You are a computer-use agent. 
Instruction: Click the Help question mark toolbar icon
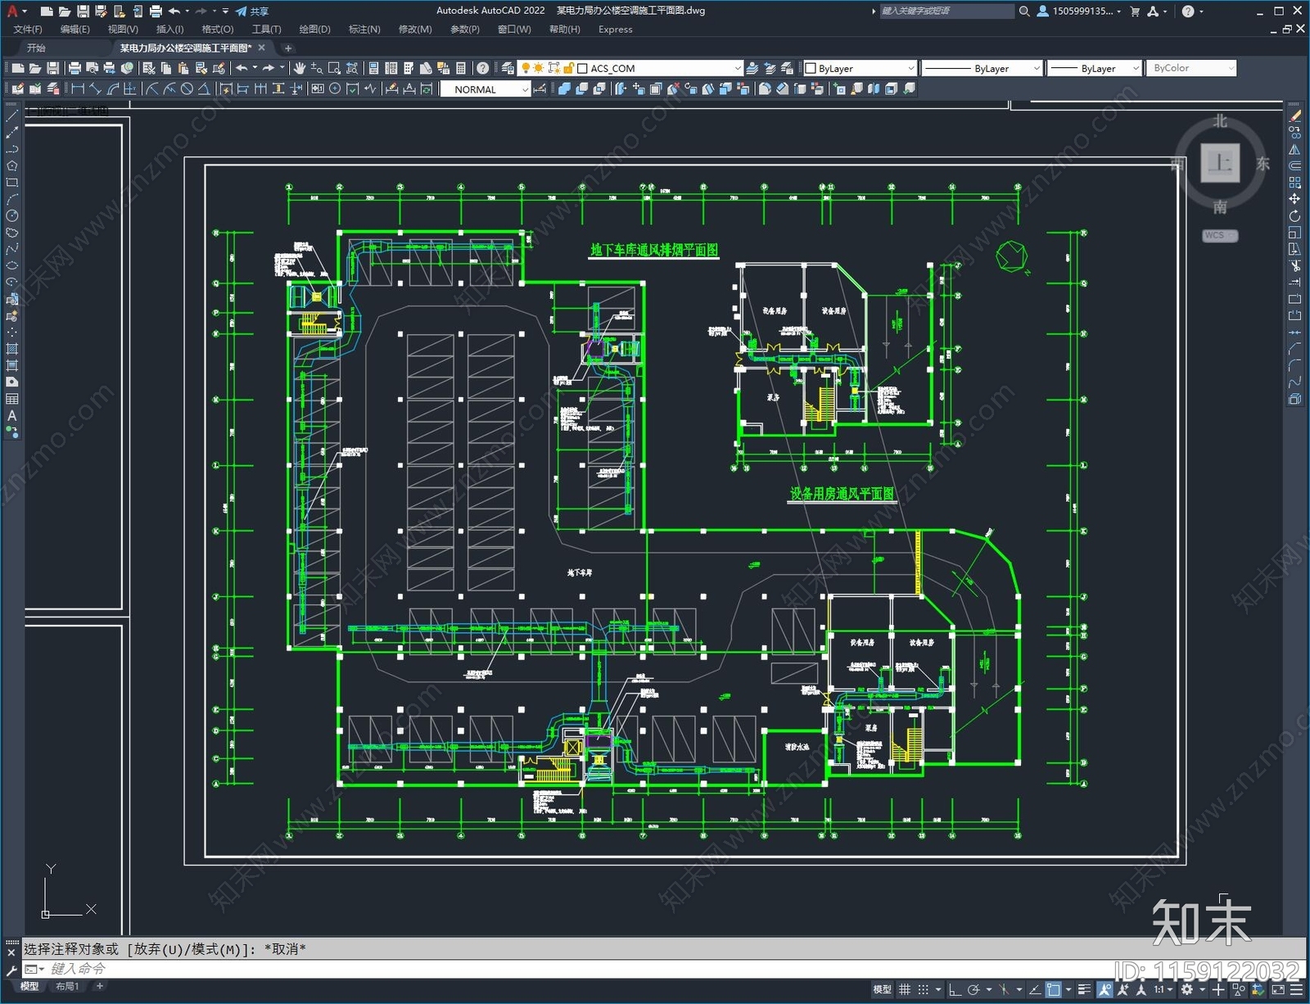click(483, 68)
